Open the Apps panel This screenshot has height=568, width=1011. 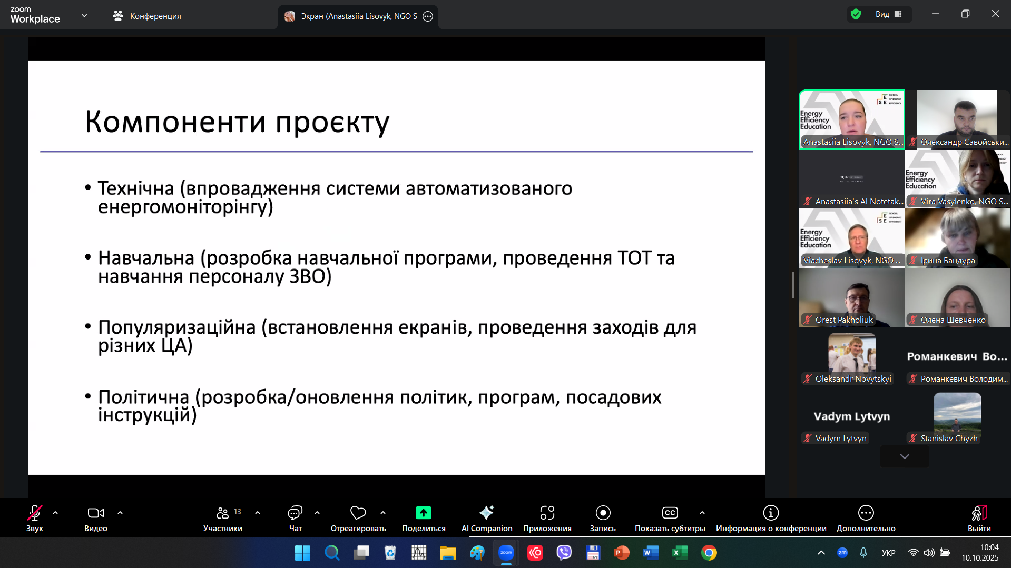pos(547,519)
